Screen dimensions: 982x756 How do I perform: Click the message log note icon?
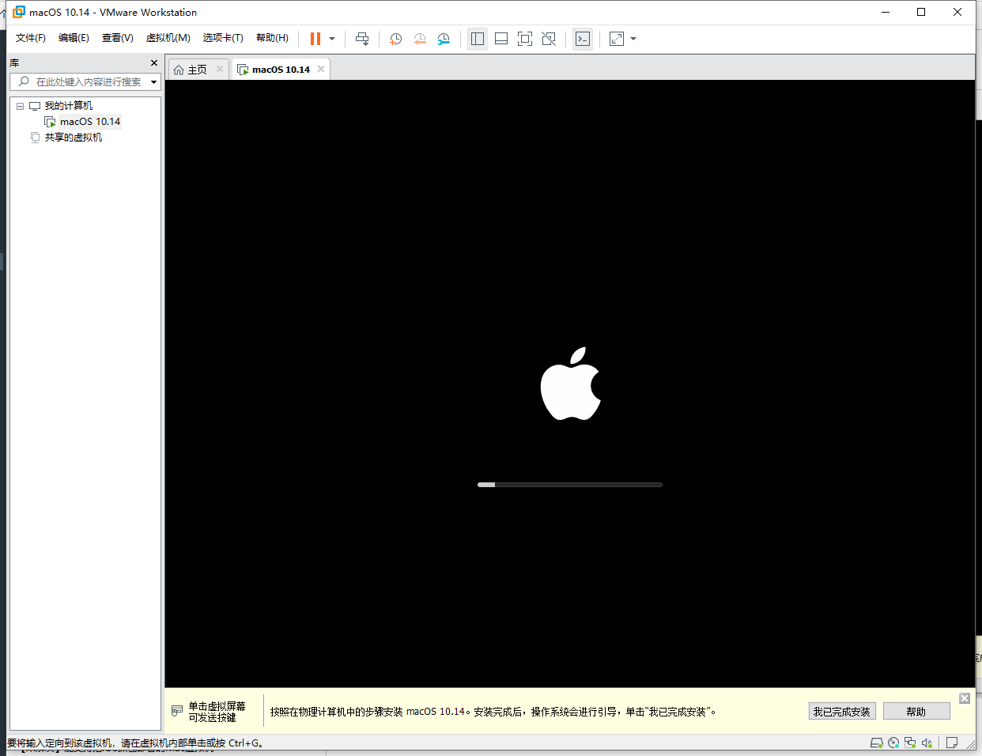[x=952, y=743]
